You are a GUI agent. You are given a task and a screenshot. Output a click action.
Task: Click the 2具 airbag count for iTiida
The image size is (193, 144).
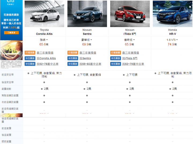(132, 89)
